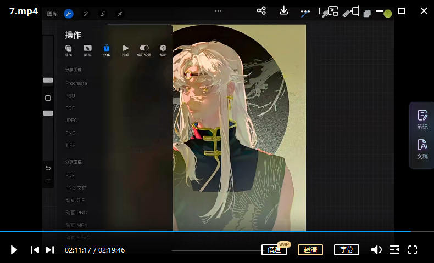Open the 帮助 (Help) actions tab
Viewport: 434px width, 263px height.
coord(163,51)
